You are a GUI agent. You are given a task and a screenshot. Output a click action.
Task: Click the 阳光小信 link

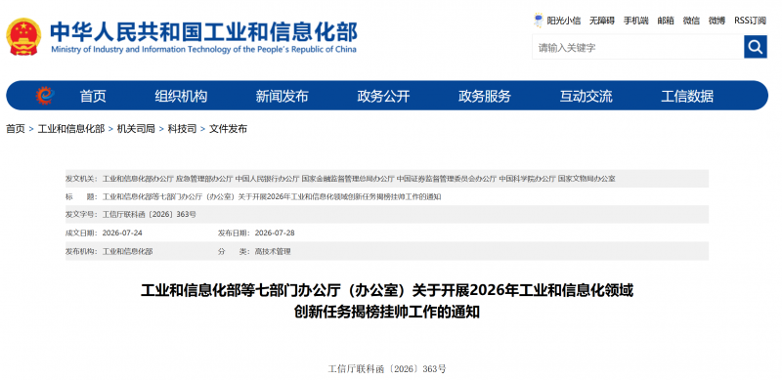click(x=564, y=21)
